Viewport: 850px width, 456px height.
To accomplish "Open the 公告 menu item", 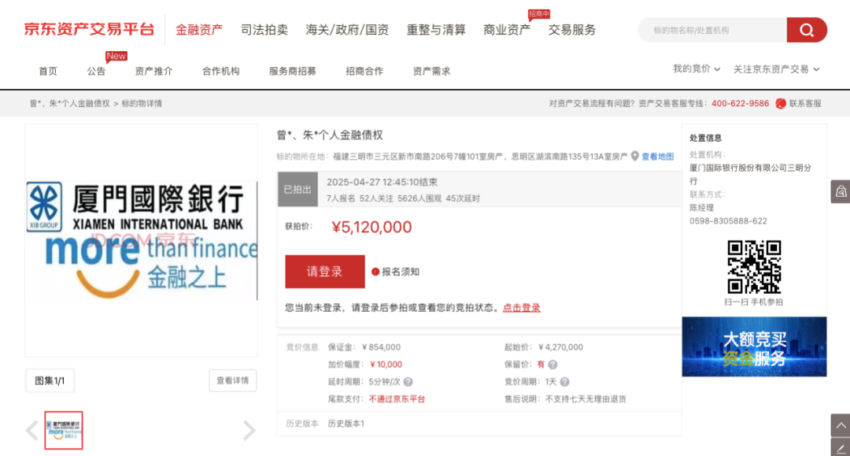I will 96,71.
